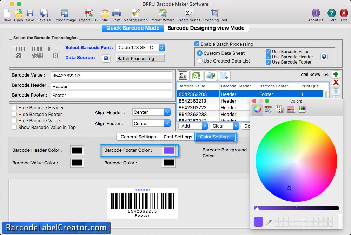Switch to image palettes picker mode
This screenshot has height=235, width=351.
[291, 109]
